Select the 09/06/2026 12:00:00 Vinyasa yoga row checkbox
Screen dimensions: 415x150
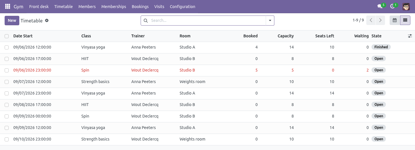click(x=7, y=47)
